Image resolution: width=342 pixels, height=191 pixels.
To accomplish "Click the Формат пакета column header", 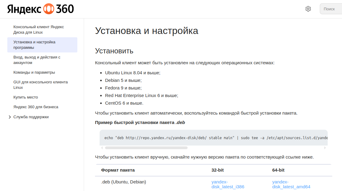I will pos(118,170).
